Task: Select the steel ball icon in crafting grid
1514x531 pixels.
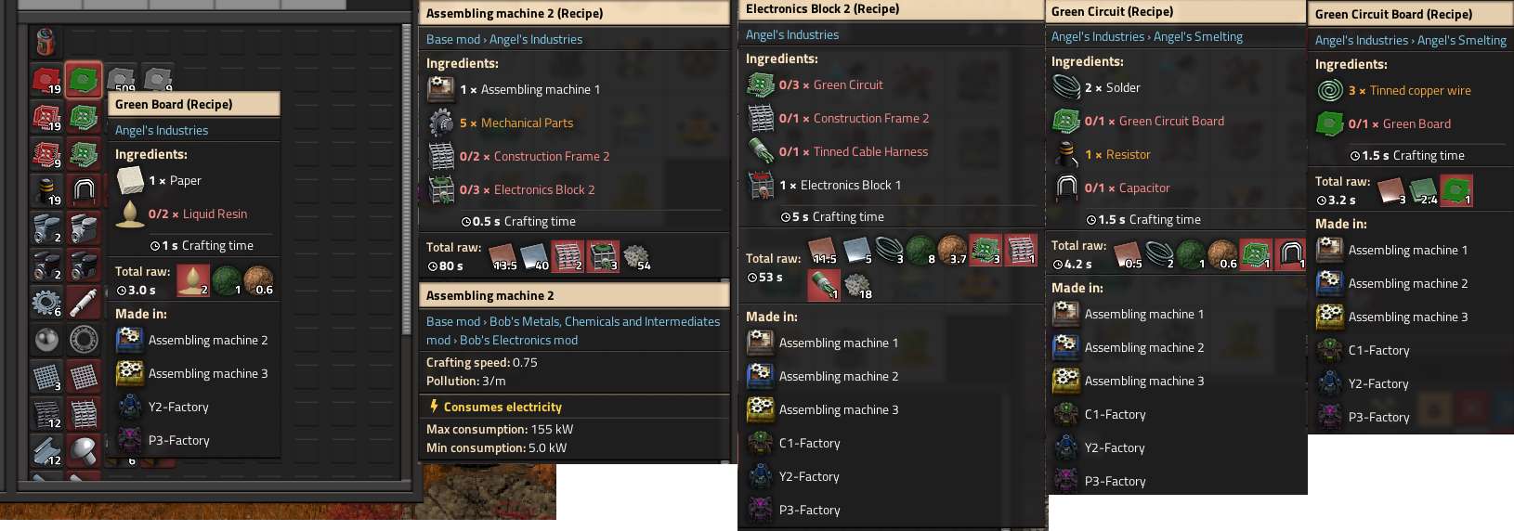Action: pos(46,340)
